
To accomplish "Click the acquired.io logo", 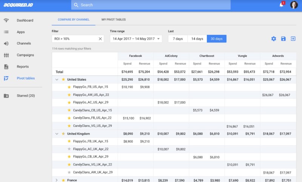I will [x=18, y=5].
